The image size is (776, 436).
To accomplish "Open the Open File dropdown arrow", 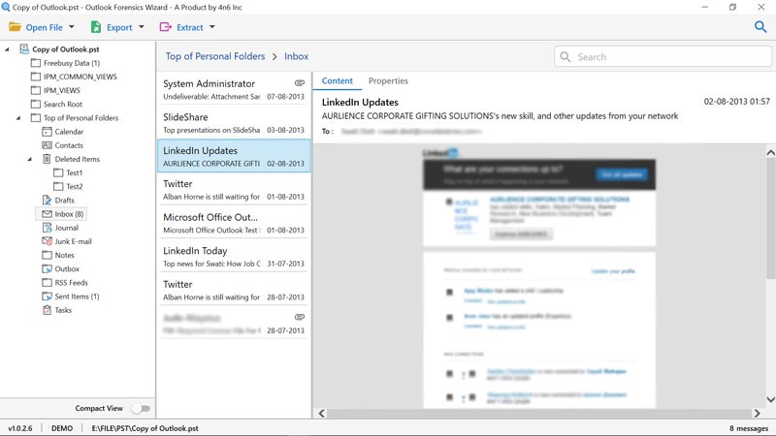I will click(71, 27).
